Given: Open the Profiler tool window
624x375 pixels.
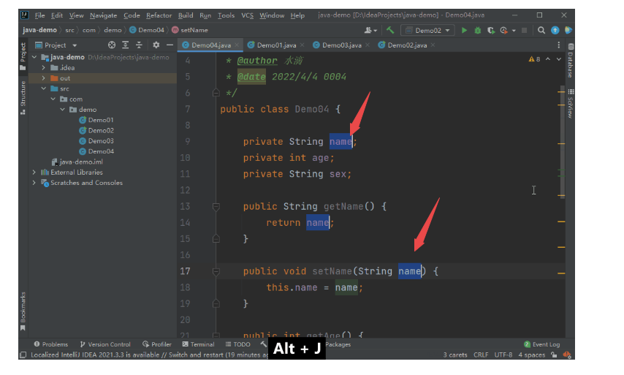Looking at the screenshot, I should click(157, 344).
